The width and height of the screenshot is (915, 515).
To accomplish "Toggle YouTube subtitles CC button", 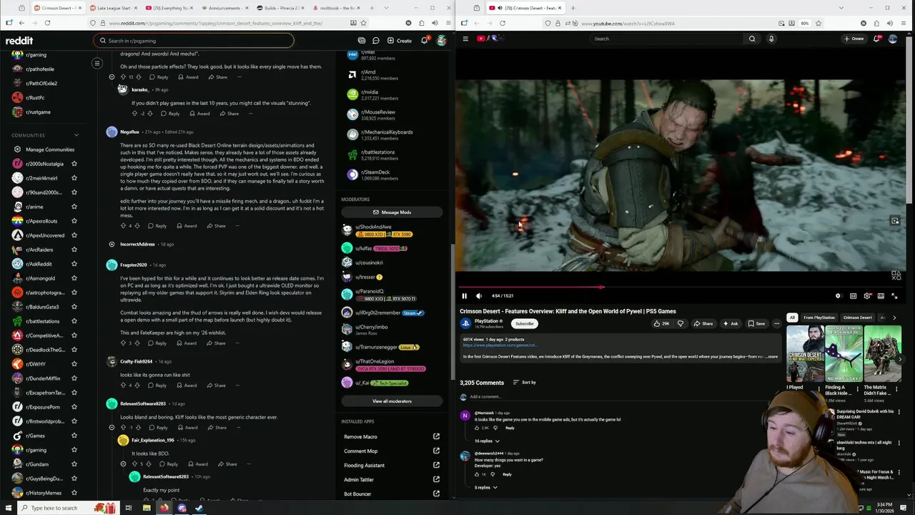I will tap(853, 295).
